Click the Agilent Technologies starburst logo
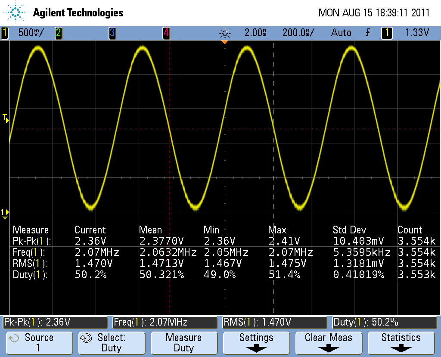The image size is (441, 357). coord(15,12)
